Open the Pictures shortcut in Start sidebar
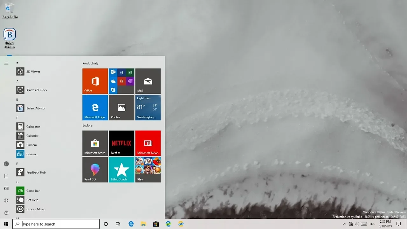Screen dimensions: 407x229 (x=6, y=188)
